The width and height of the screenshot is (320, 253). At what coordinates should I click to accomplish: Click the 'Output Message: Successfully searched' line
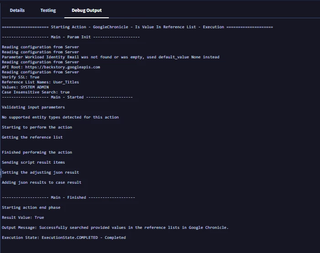115,227
